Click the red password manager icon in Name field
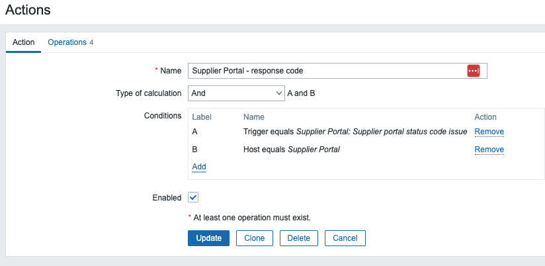Viewport: 545px width, 266px height. (473, 71)
